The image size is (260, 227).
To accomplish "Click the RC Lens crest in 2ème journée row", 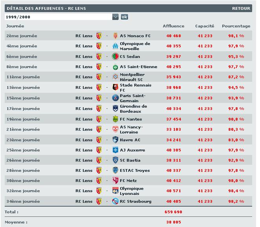I will [x=99, y=36].
